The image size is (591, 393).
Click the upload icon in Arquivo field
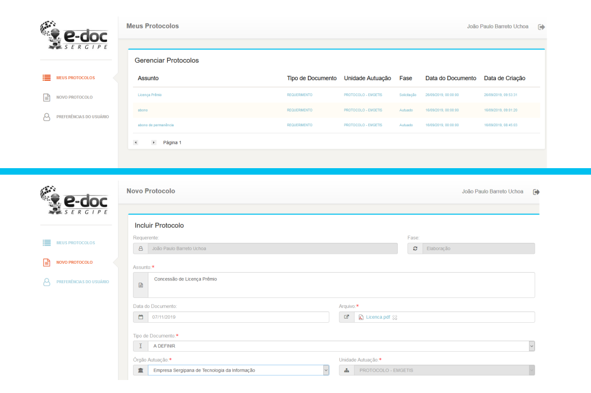(346, 317)
